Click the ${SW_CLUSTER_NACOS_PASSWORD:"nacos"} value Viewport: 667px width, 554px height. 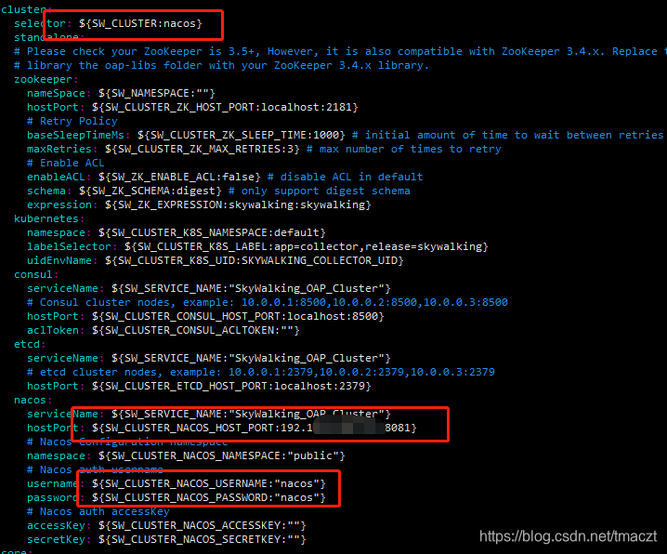click(x=209, y=498)
